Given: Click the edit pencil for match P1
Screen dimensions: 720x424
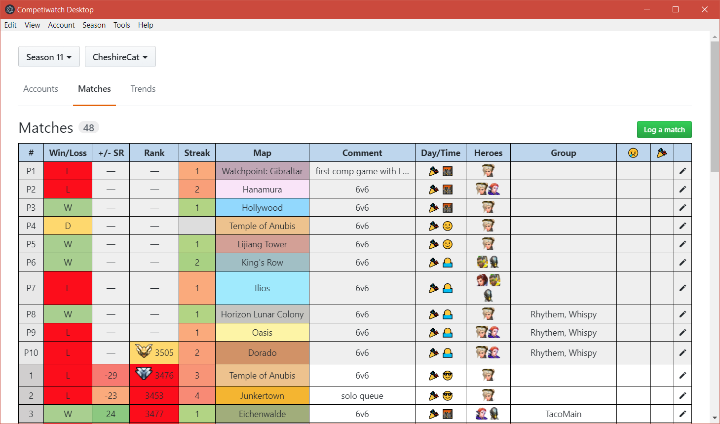Looking at the screenshot, I should click(x=682, y=171).
